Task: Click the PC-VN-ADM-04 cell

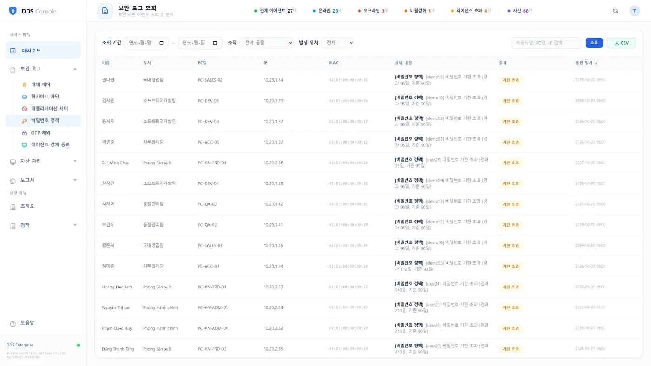Action: point(213,328)
